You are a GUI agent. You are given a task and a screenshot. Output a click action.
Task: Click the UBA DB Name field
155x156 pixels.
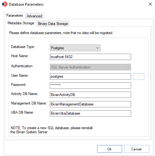tap(90, 113)
